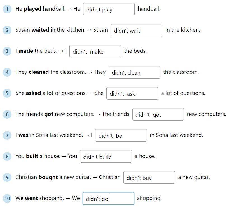The height and width of the screenshot is (214, 243).
Task: Click the "didn't build" text box
Action: click(106, 157)
